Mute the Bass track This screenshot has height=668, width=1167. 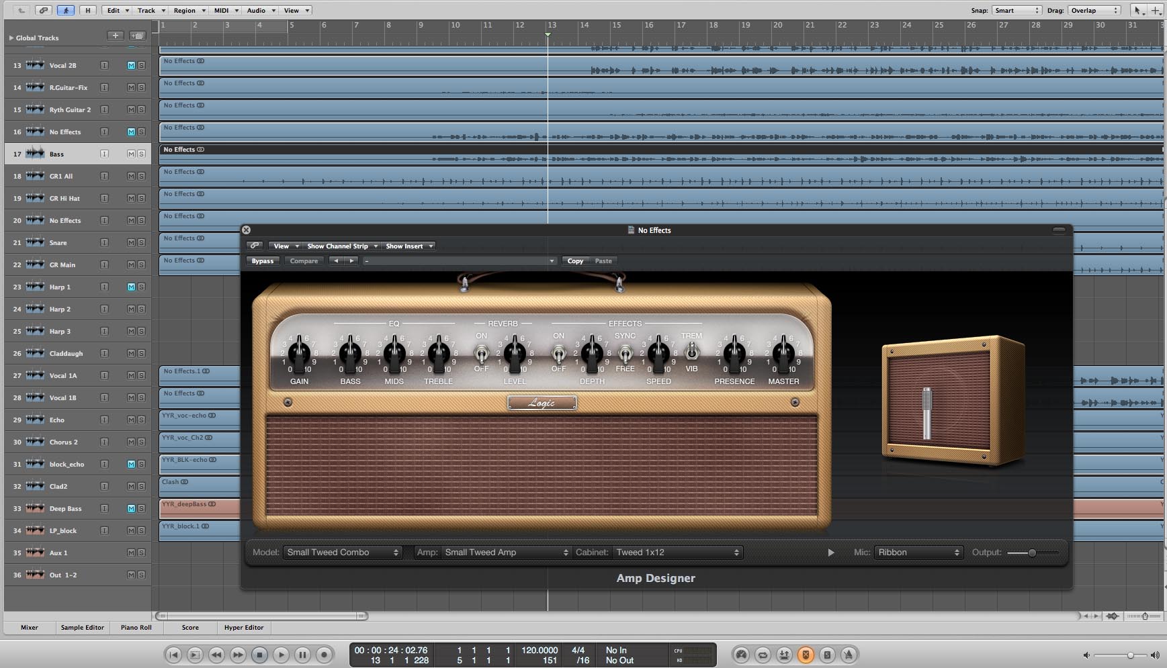131,154
